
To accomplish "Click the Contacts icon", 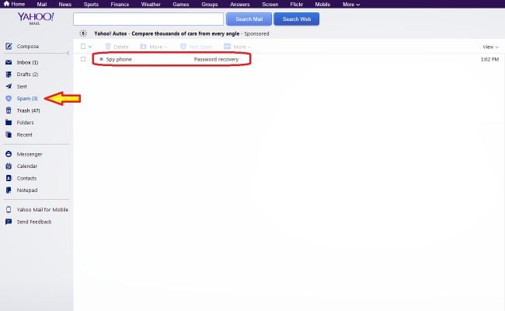I will click(x=9, y=178).
